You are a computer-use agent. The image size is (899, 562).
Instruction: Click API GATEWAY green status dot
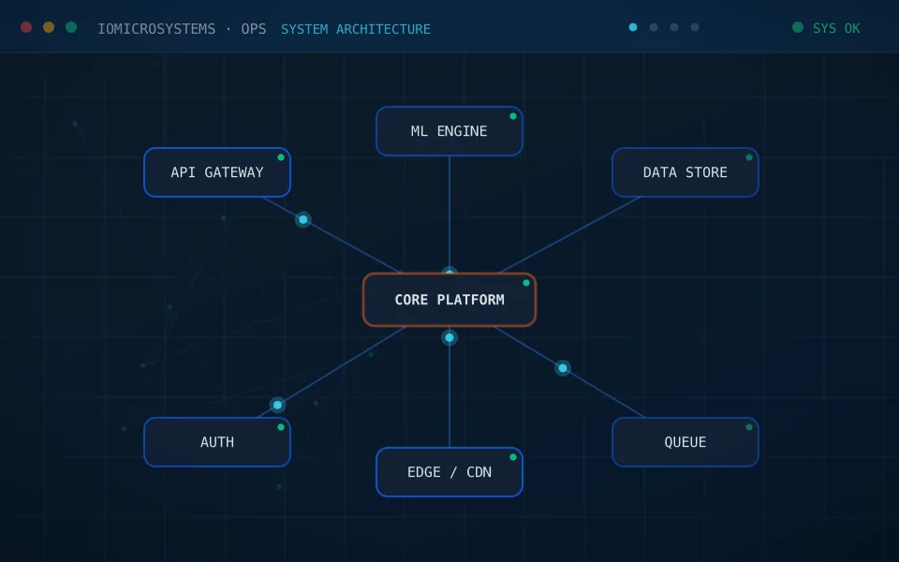tap(281, 157)
